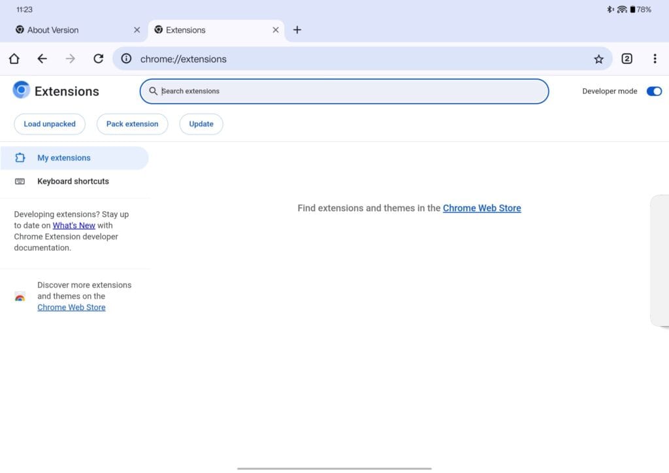Go to the Chrome home page icon
669x473 pixels.
pyautogui.click(x=14, y=58)
